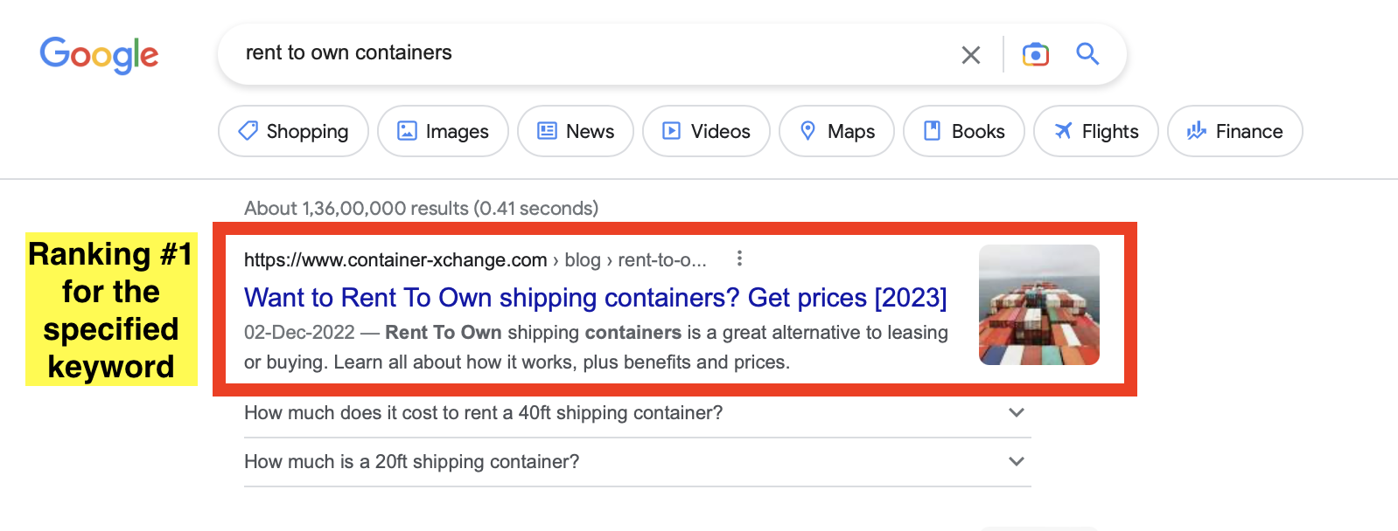The width and height of the screenshot is (1398, 531).
Task: Switch to Maps results
Action: click(836, 131)
